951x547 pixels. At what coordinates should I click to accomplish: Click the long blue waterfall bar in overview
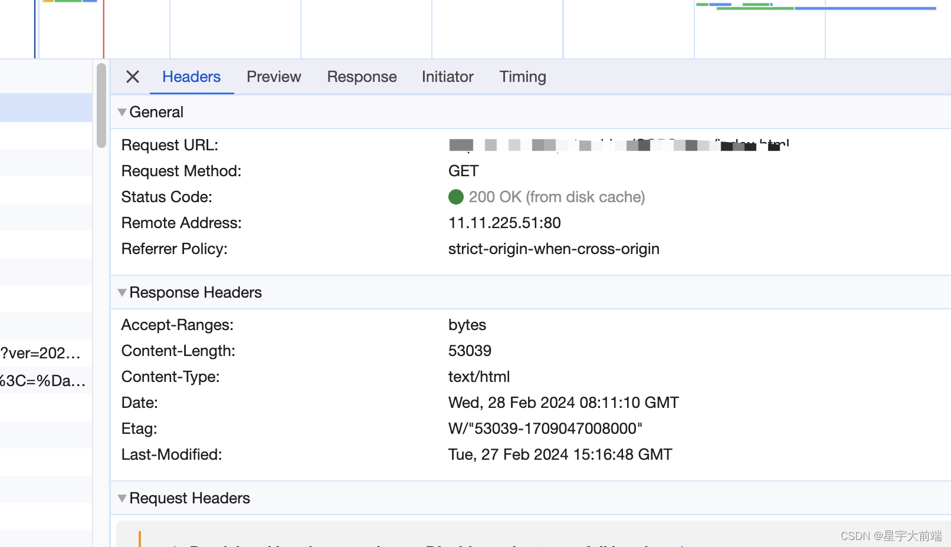pos(865,8)
